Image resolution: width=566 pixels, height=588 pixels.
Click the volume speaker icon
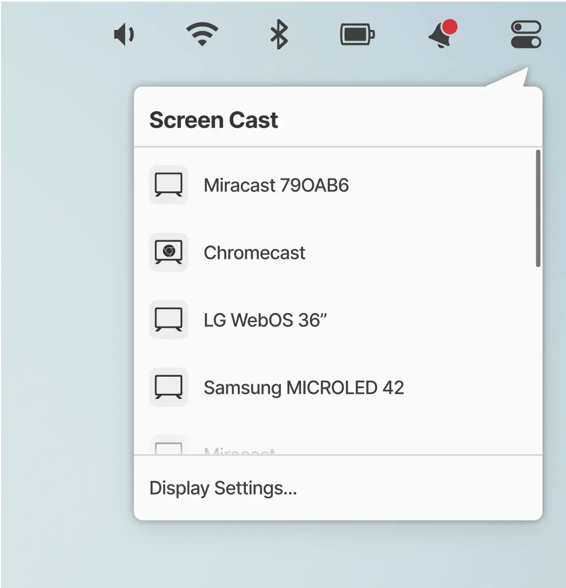[x=124, y=35]
